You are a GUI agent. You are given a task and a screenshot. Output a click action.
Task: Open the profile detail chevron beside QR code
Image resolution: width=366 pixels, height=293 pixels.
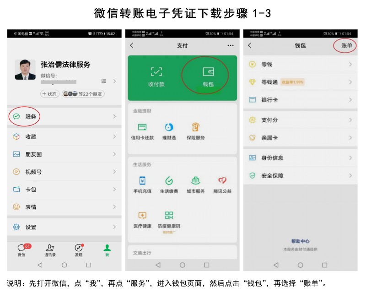[114, 81]
